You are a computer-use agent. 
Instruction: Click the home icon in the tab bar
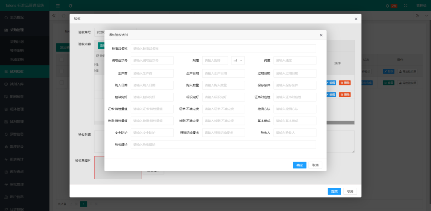pos(63,16)
